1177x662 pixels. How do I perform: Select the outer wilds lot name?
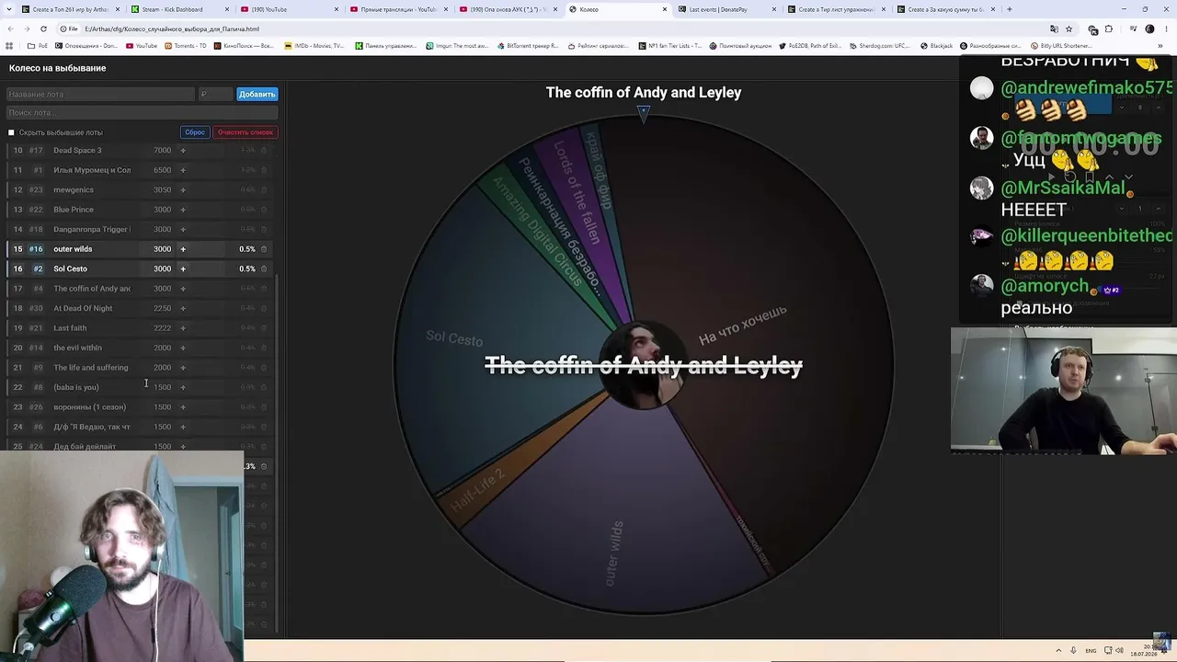click(73, 249)
